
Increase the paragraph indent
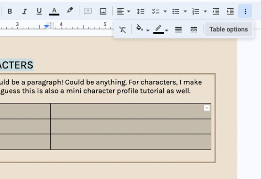coord(231,11)
